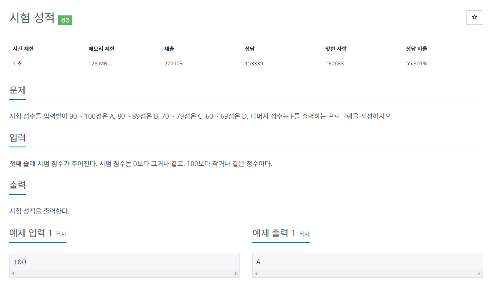The height and width of the screenshot is (281, 491).
Task: Click the accuracy ratio 55.301%
Action: (417, 63)
